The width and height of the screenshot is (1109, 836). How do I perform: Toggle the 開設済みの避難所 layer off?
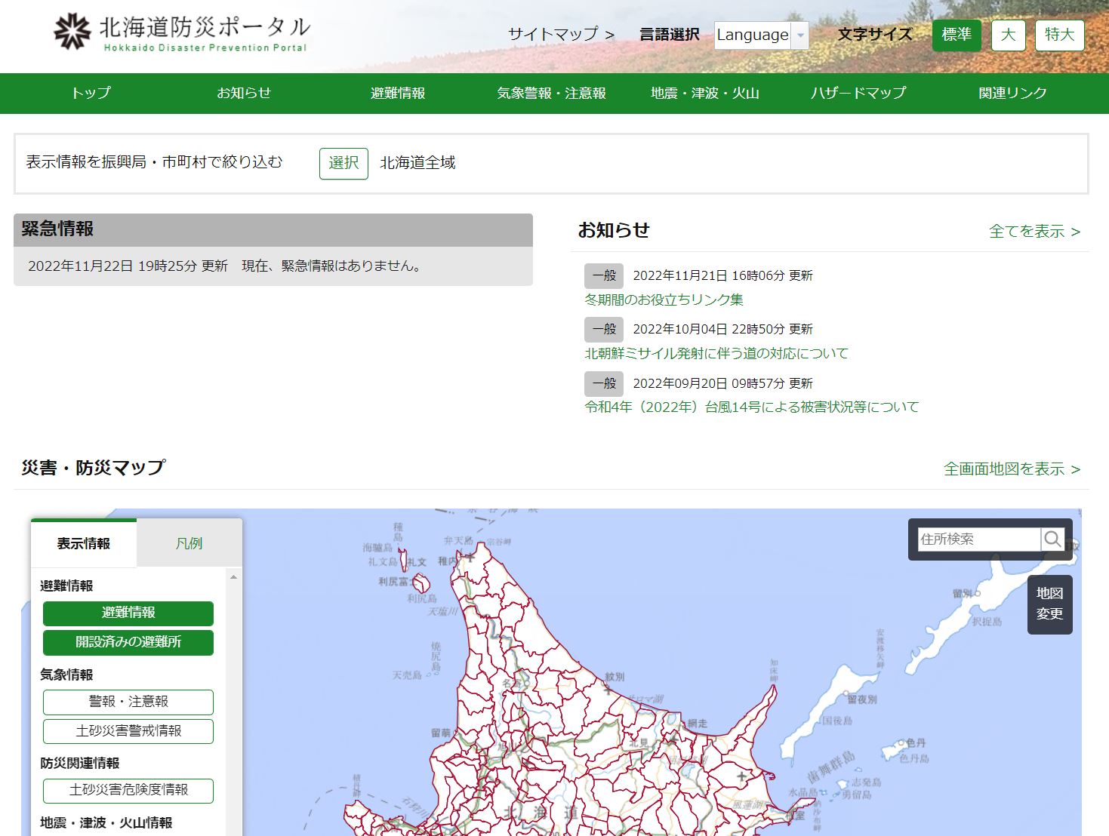coord(128,642)
